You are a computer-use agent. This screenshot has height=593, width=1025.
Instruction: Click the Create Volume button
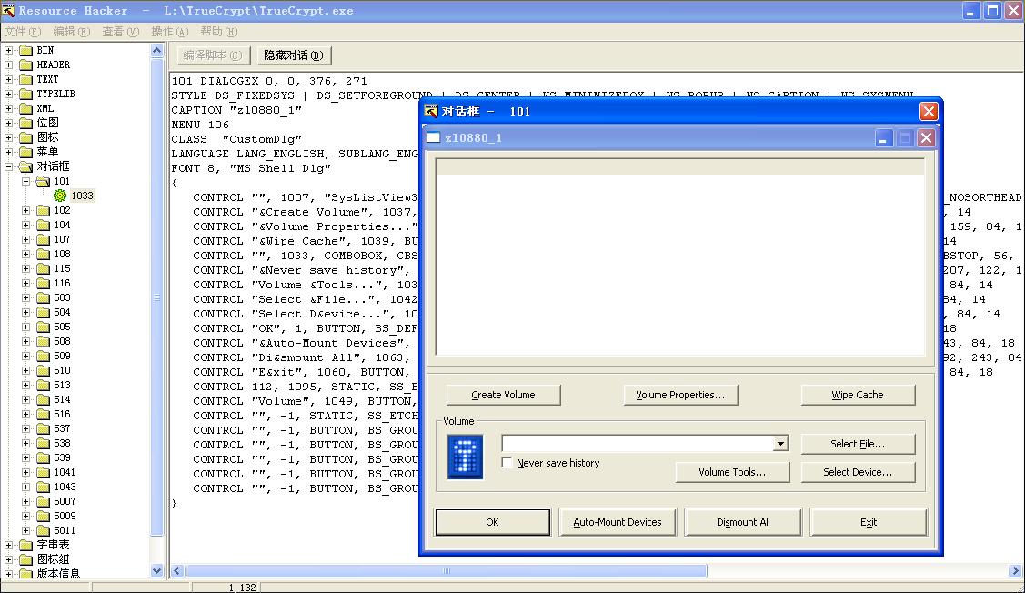503,395
